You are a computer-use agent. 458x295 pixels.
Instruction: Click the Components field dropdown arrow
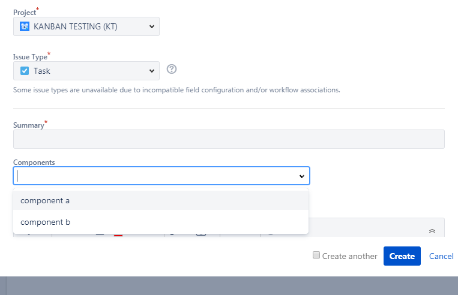302,176
